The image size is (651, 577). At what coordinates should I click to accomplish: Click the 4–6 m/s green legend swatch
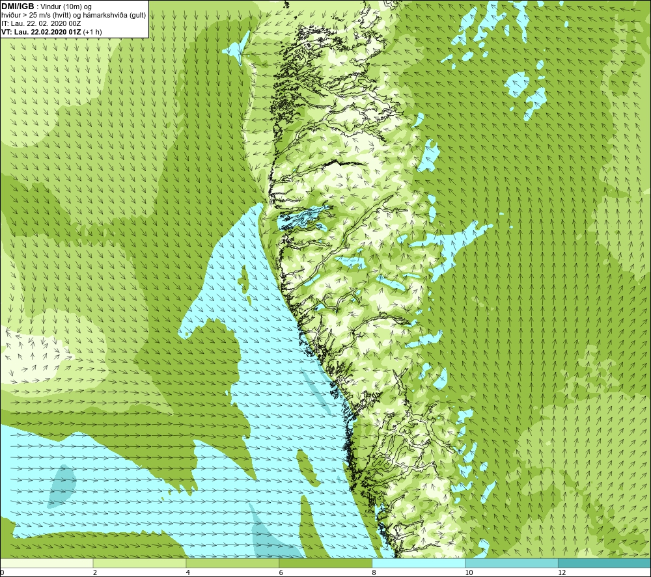(232, 563)
